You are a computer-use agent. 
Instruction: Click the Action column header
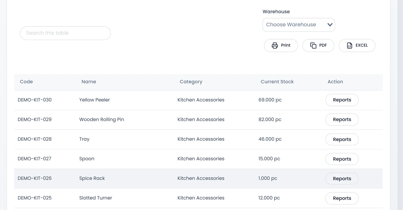coord(335,82)
